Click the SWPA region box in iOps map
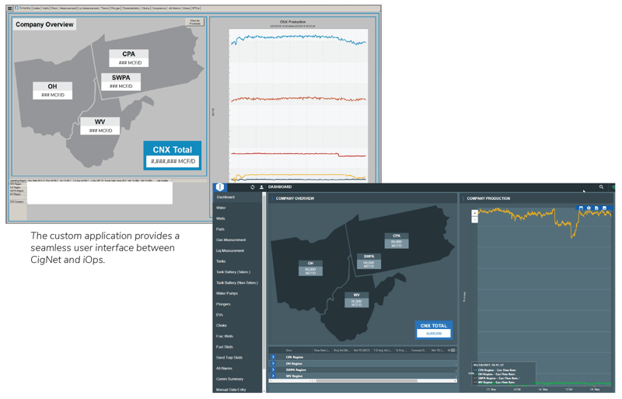 click(369, 261)
